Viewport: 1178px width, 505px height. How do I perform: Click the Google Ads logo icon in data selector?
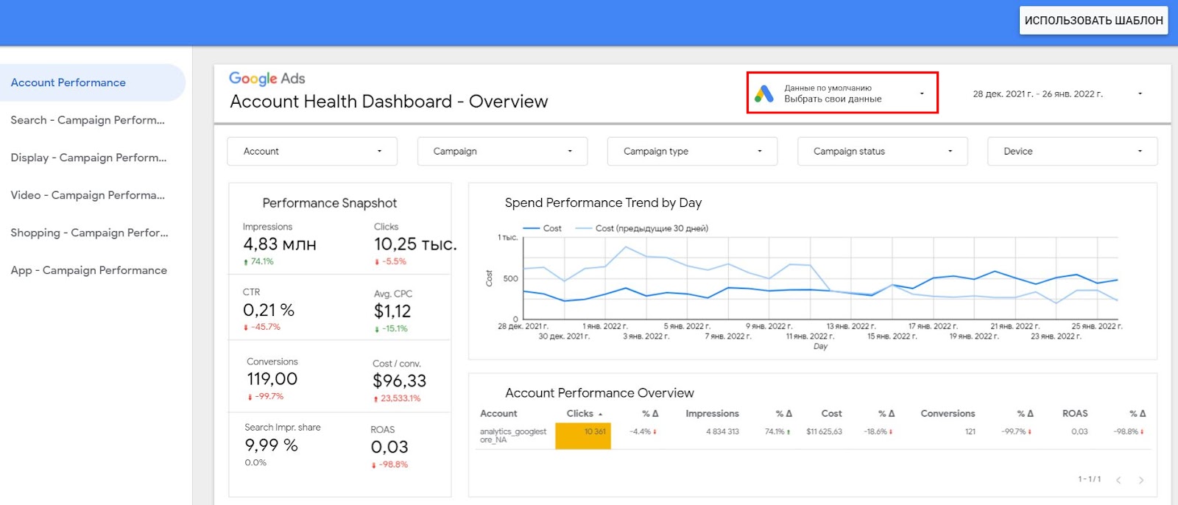(764, 93)
